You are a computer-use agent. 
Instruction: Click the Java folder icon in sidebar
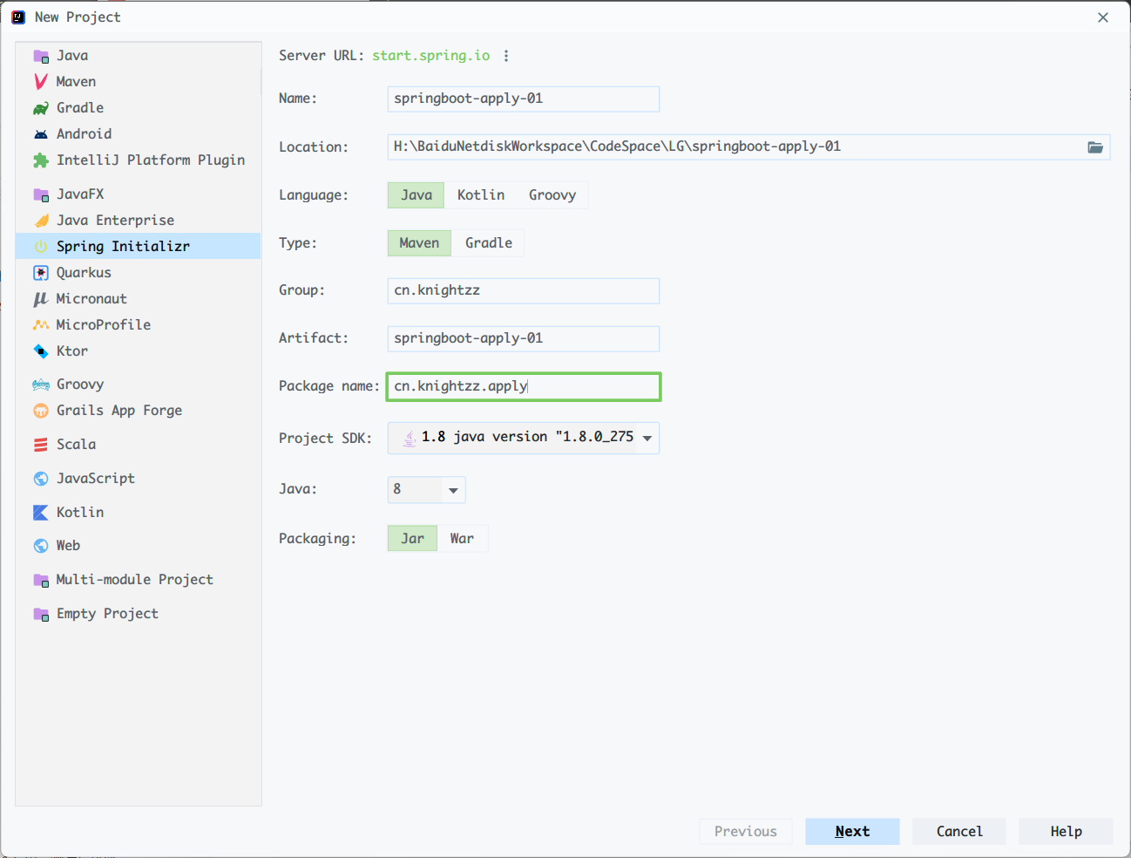(x=41, y=56)
